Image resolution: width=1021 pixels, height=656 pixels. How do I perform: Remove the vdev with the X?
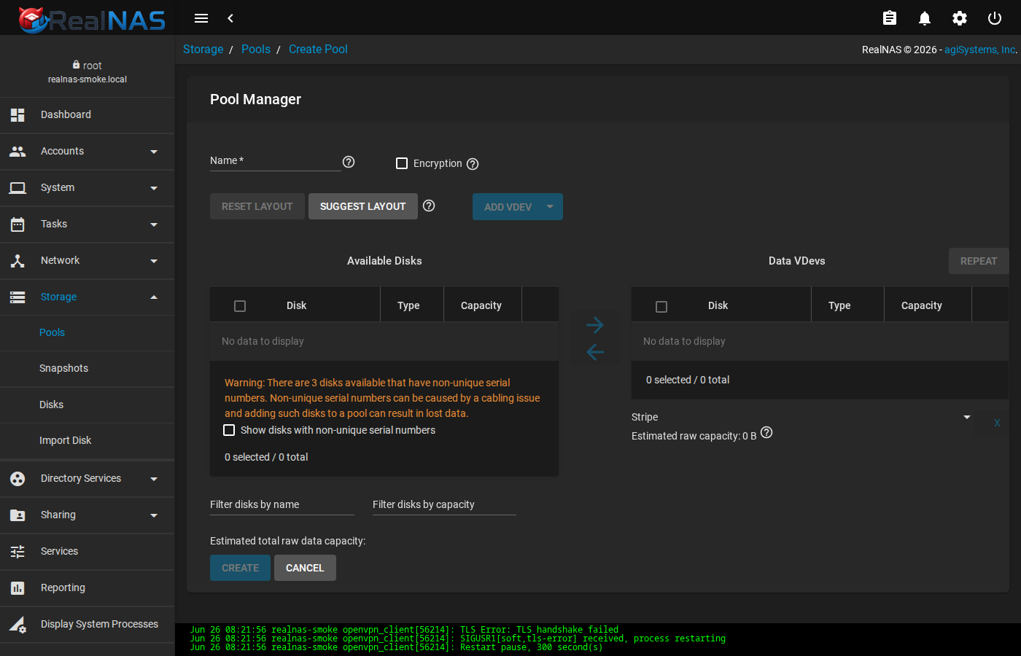(997, 423)
